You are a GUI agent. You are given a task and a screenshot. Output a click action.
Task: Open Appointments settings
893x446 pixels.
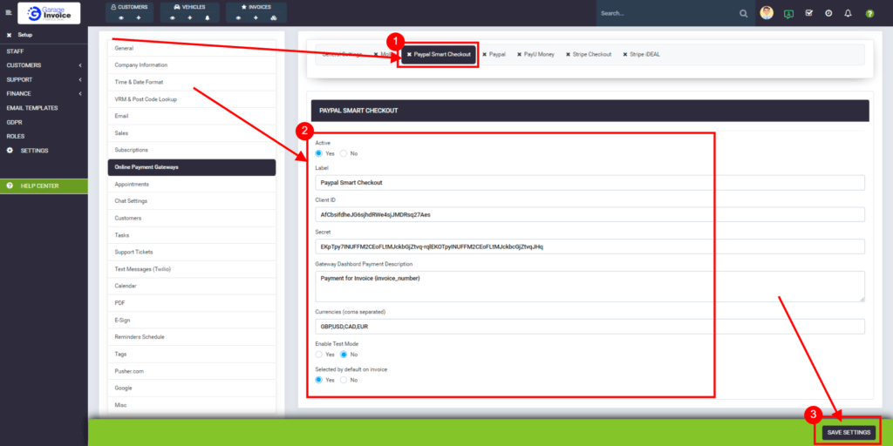click(191, 185)
